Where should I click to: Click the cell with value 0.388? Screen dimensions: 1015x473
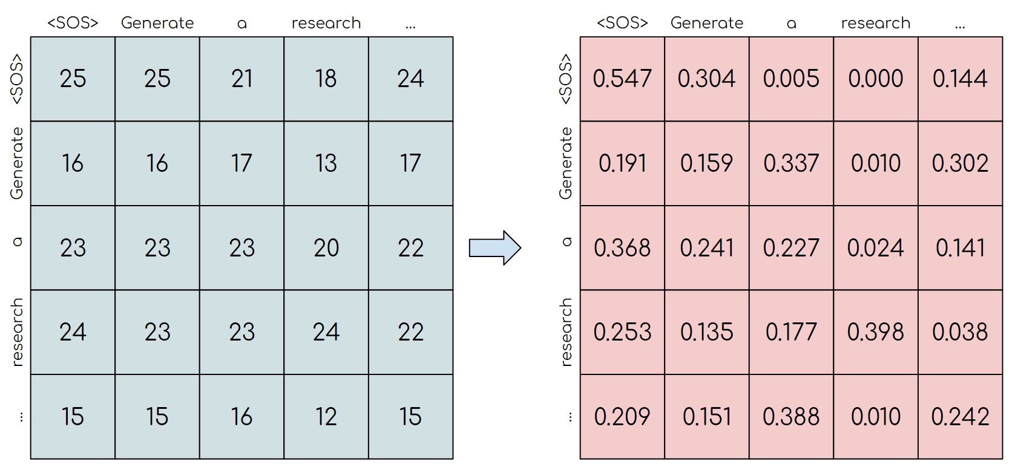coord(791,417)
